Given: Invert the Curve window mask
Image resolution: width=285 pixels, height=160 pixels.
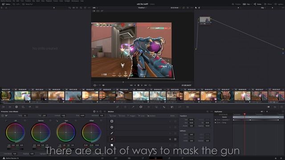Looking at the screenshot, I should pyautogui.click(x=170, y=139).
